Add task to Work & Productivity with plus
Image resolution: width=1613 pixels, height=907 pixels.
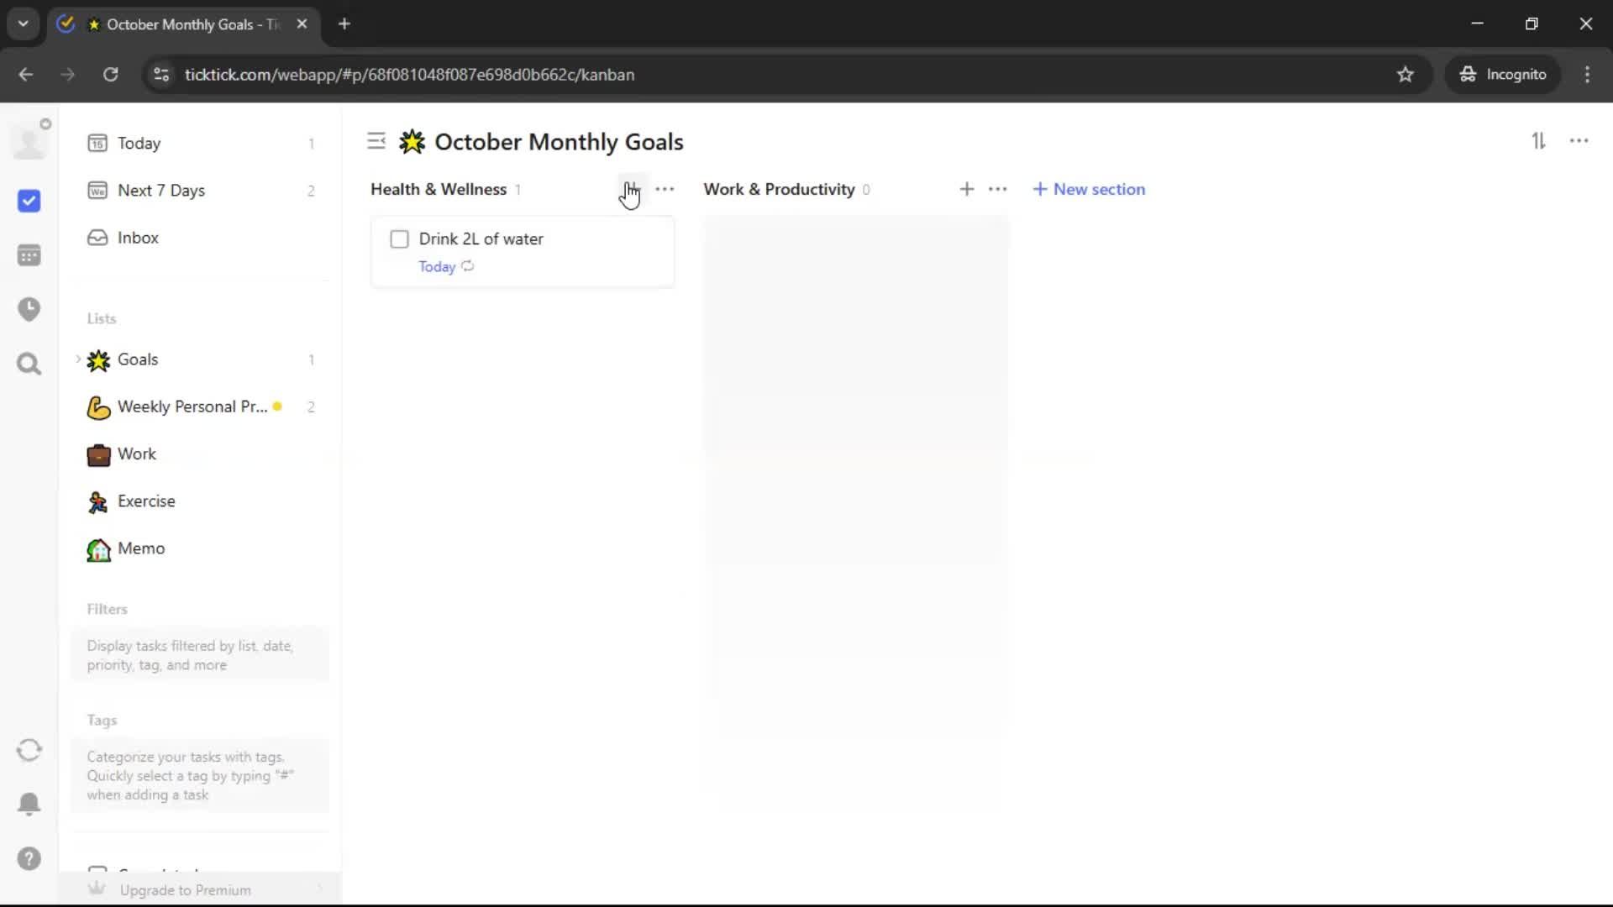tap(967, 190)
